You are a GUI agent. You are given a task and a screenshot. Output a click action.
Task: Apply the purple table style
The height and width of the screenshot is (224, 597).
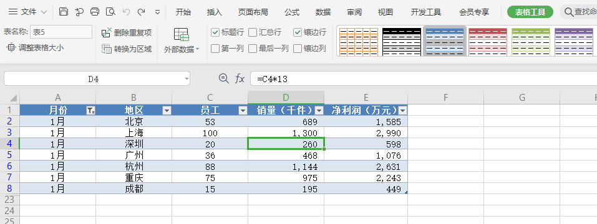click(574, 42)
